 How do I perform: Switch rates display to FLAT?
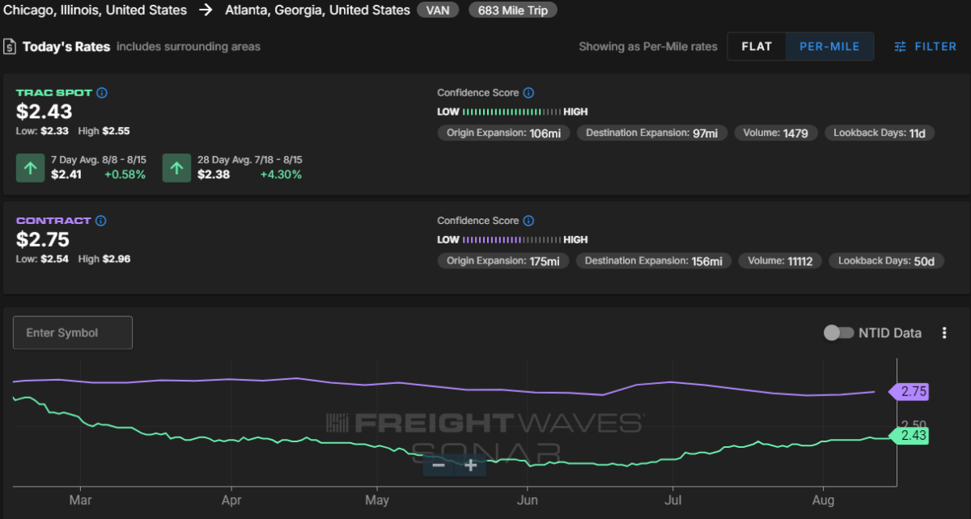tap(757, 47)
